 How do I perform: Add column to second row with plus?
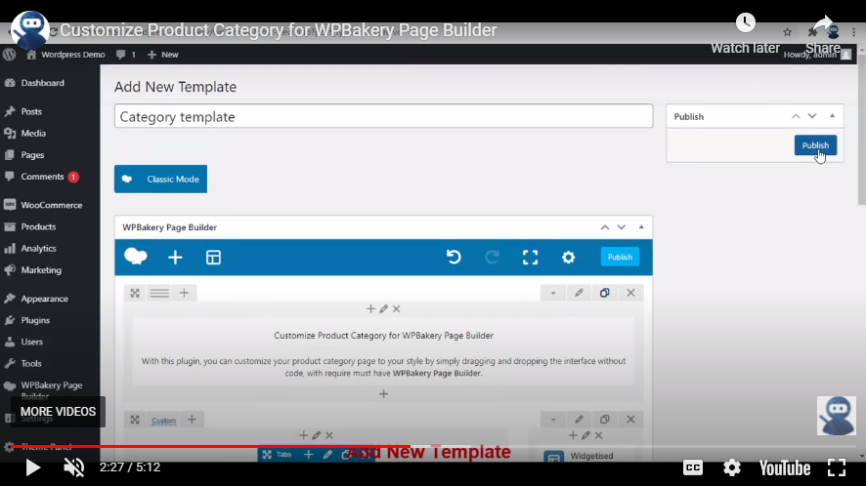point(192,420)
